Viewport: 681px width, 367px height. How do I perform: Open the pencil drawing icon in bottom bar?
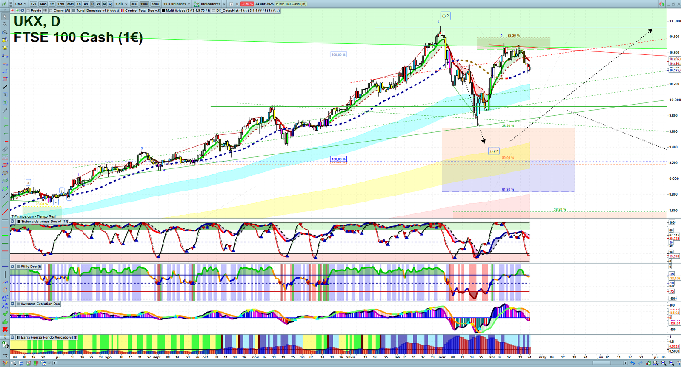(5, 363)
